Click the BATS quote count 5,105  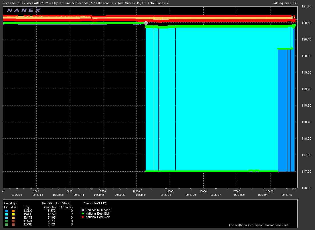[x=52, y=217]
